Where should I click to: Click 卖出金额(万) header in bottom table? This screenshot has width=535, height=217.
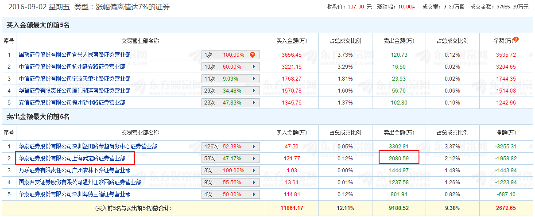(399, 132)
